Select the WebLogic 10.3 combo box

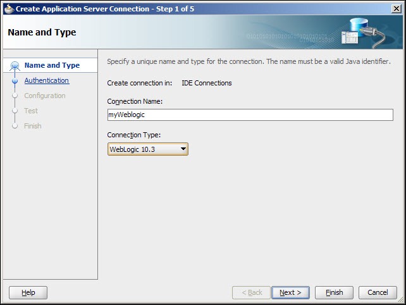(x=148, y=149)
